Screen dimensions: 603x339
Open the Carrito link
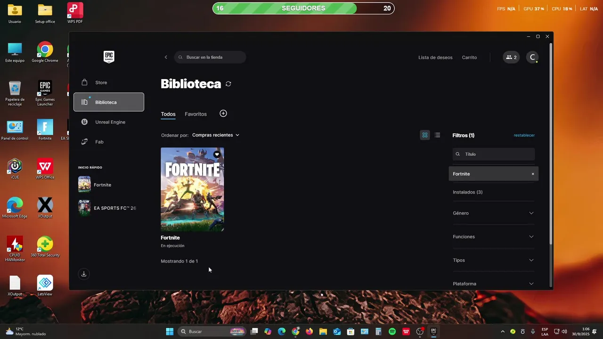click(469, 57)
